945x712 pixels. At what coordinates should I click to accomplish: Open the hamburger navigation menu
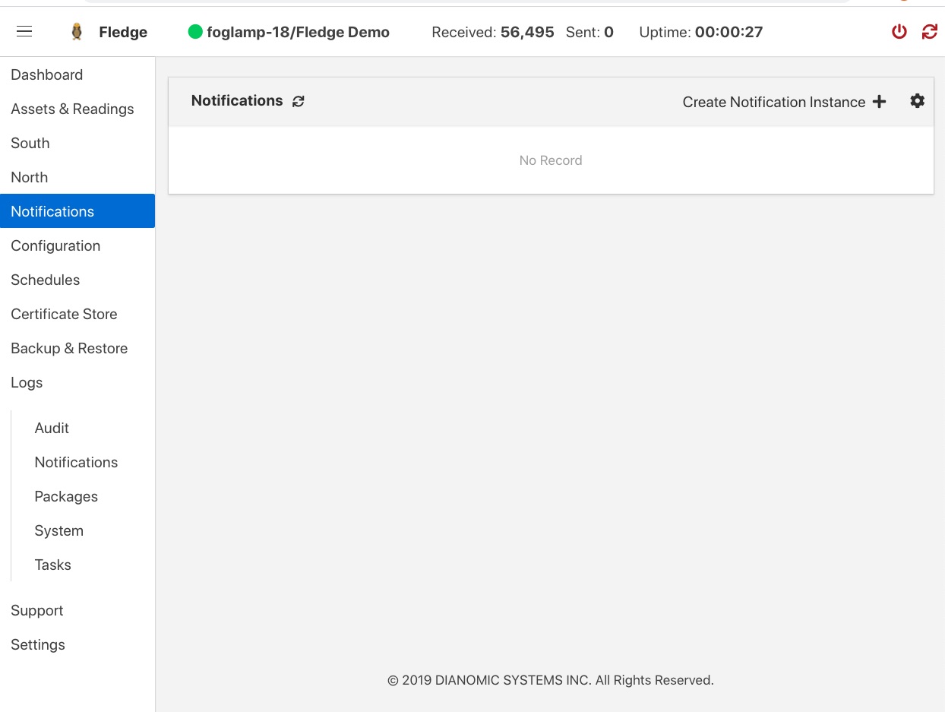(24, 31)
